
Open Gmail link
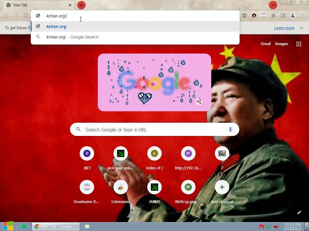click(x=266, y=44)
